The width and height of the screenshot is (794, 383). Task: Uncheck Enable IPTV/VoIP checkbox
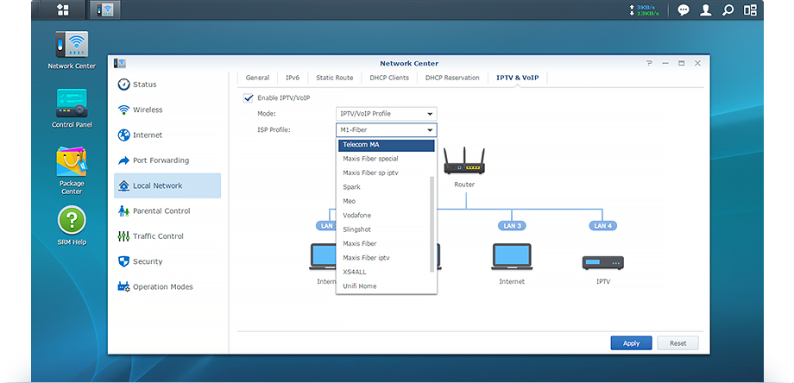pyautogui.click(x=249, y=97)
